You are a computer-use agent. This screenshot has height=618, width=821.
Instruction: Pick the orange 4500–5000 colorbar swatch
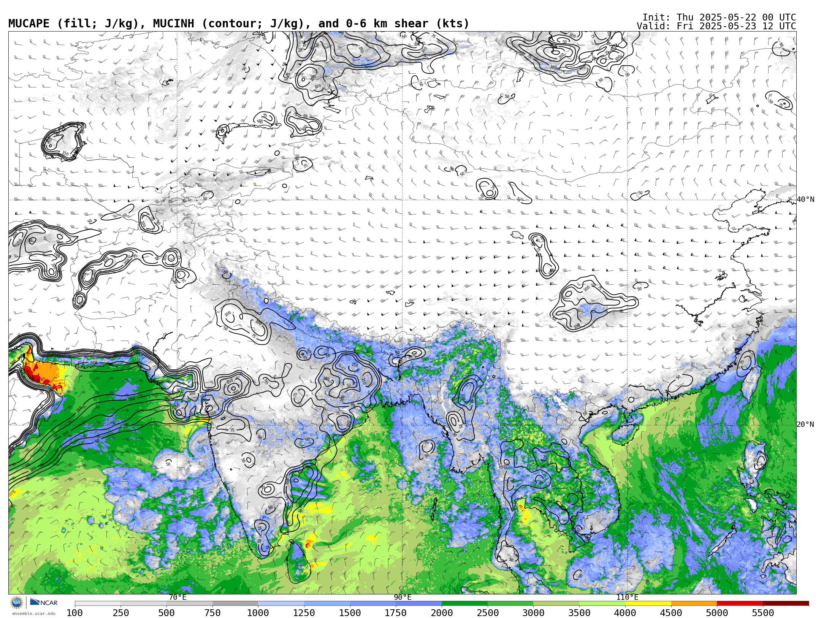[694, 604]
